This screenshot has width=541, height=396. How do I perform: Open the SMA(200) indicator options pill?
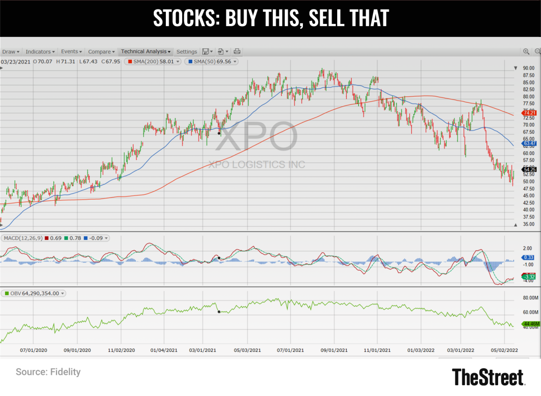(x=154, y=61)
